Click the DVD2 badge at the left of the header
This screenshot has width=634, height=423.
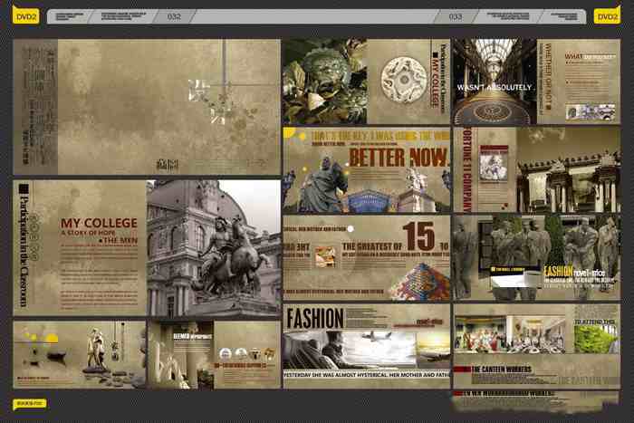[25, 15]
